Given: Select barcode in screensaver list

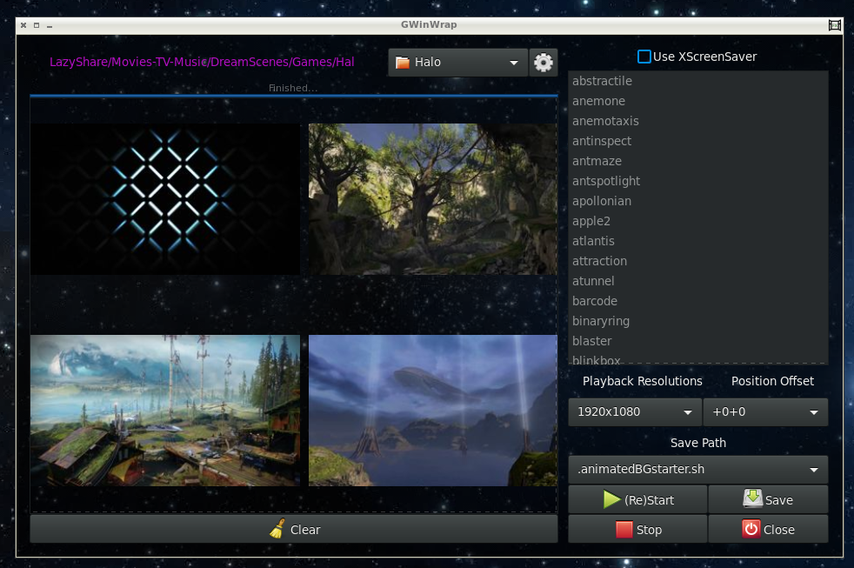Looking at the screenshot, I should point(697,301).
